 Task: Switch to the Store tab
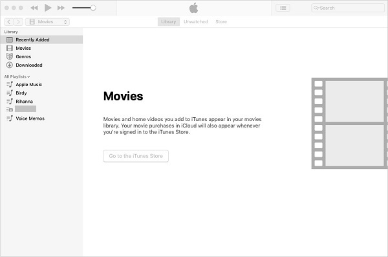coord(221,22)
